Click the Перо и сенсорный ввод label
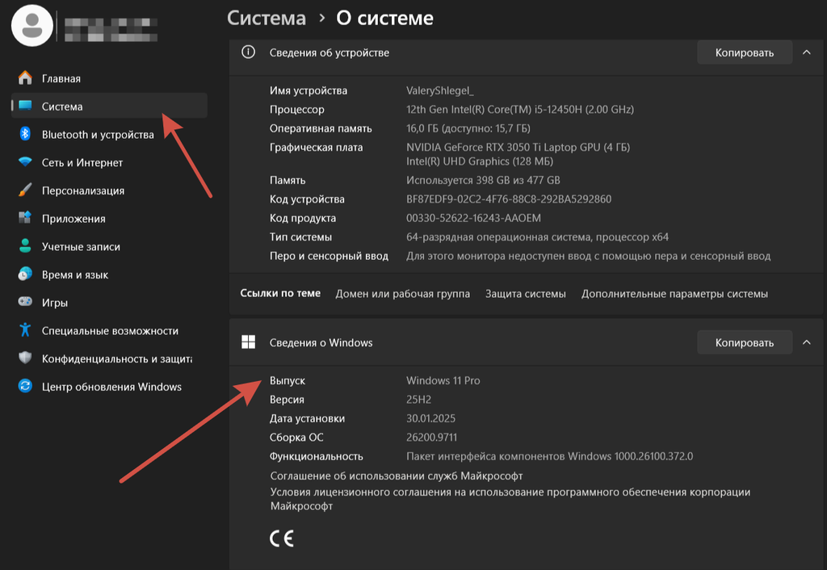Screen dimensions: 827x570 pos(329,256)
